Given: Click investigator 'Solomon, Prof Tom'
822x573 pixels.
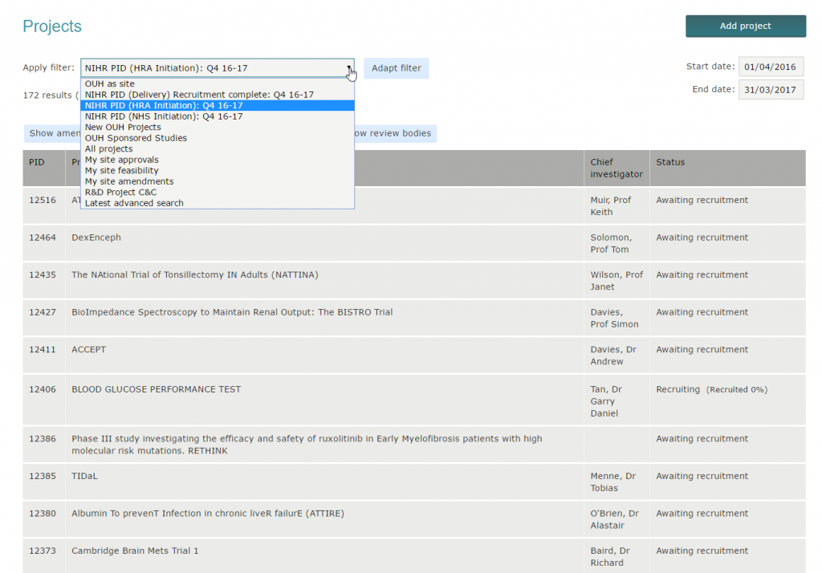Looking at the screenshot, I should click(611, 243).
